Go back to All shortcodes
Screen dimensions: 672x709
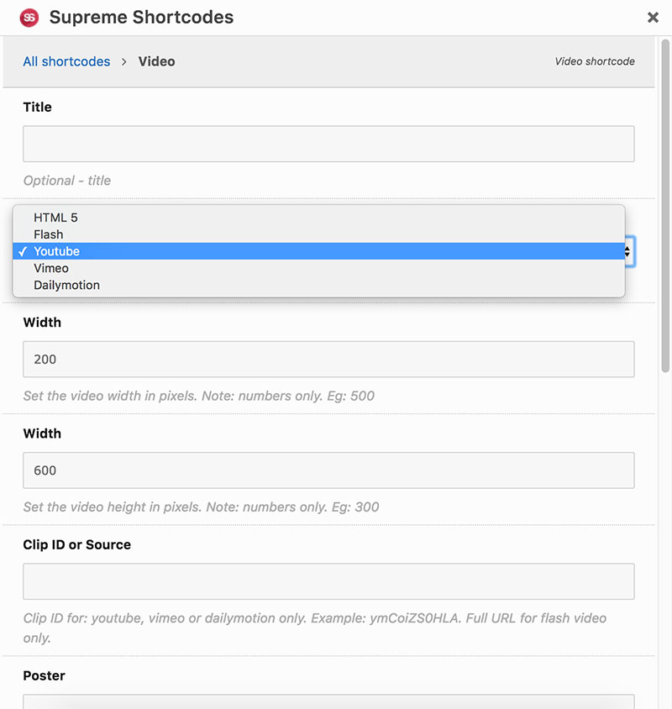click(66, 61)
